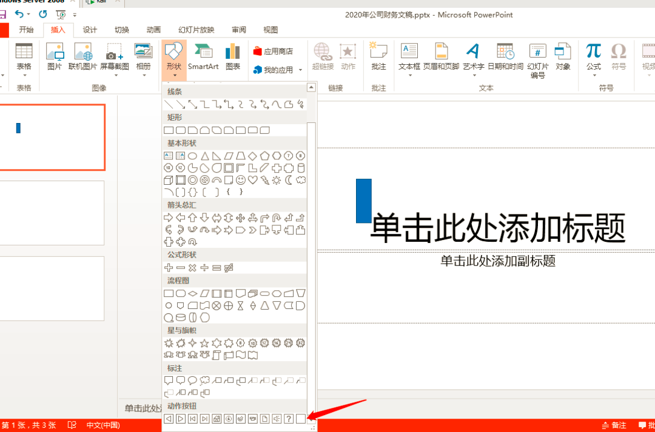655x432 pixels.
Task: Select the division sign formula shape
Action: click(x=204, y=268)
